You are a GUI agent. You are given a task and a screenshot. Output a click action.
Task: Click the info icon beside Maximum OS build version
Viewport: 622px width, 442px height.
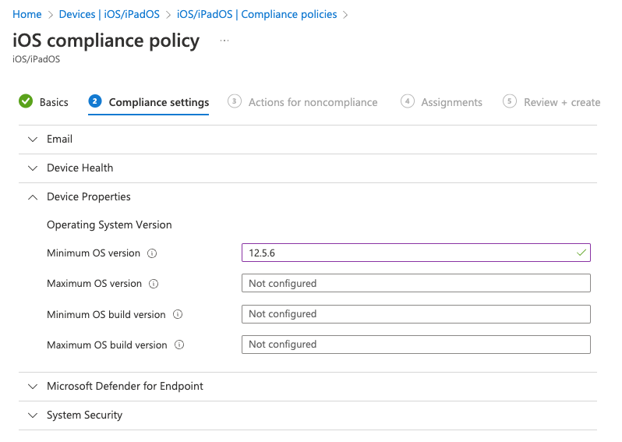point(179,345)
